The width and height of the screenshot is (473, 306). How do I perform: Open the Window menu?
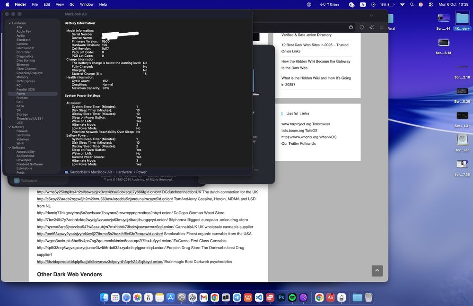pyautogui.click(x=87, y=5)
